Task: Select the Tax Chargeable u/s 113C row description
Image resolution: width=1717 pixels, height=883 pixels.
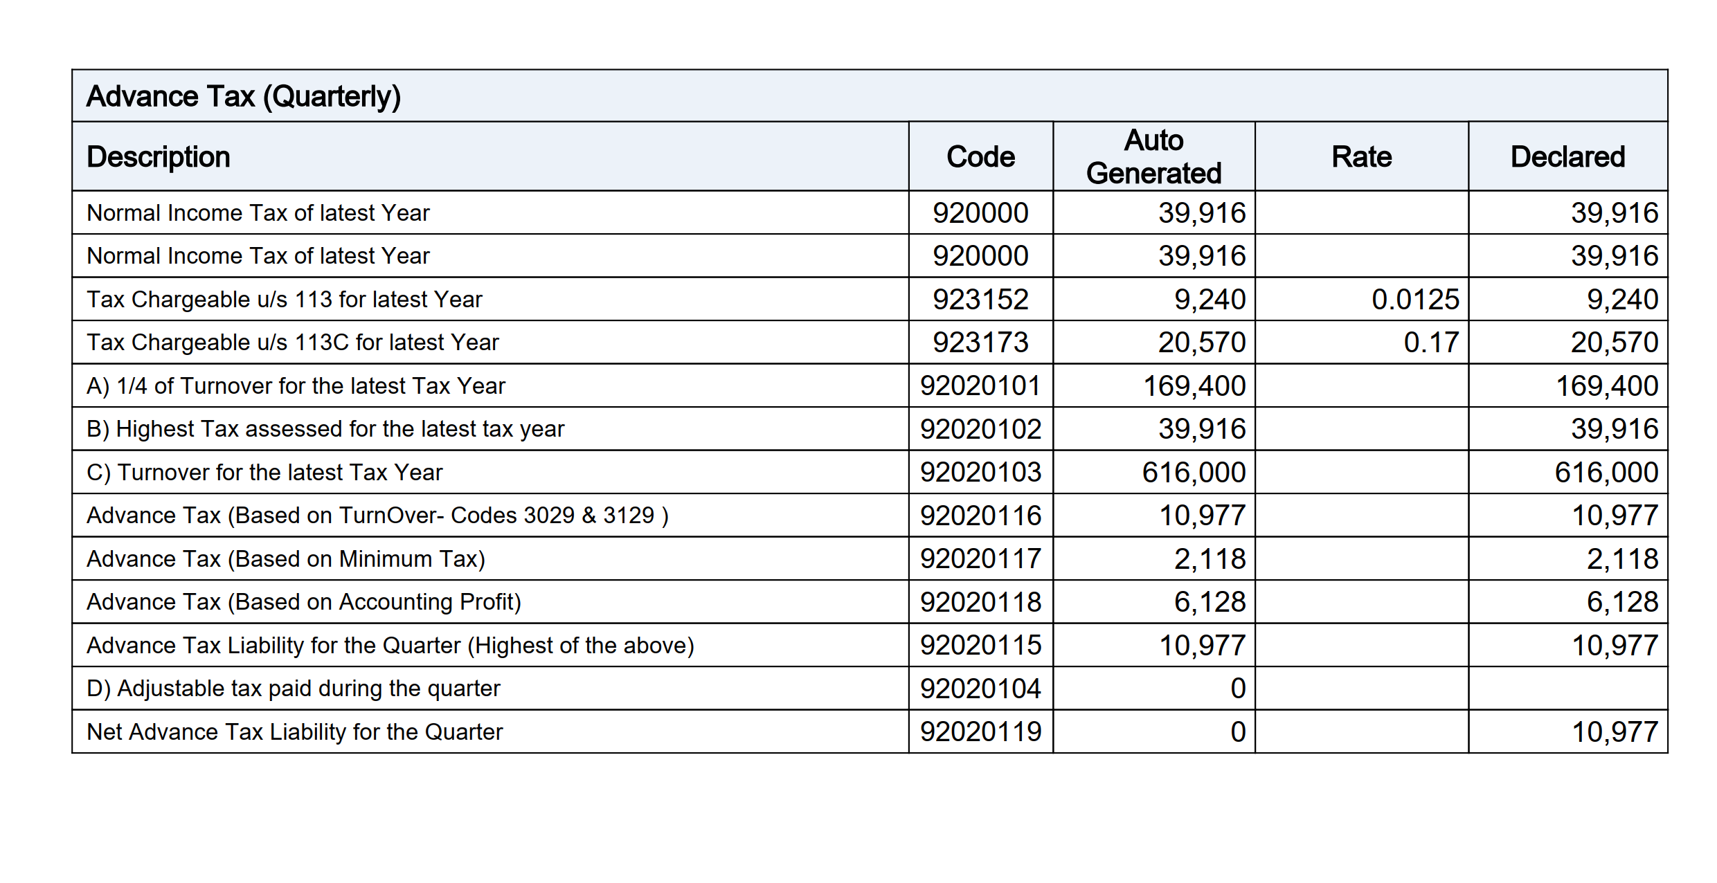Action: pos(293,343)
